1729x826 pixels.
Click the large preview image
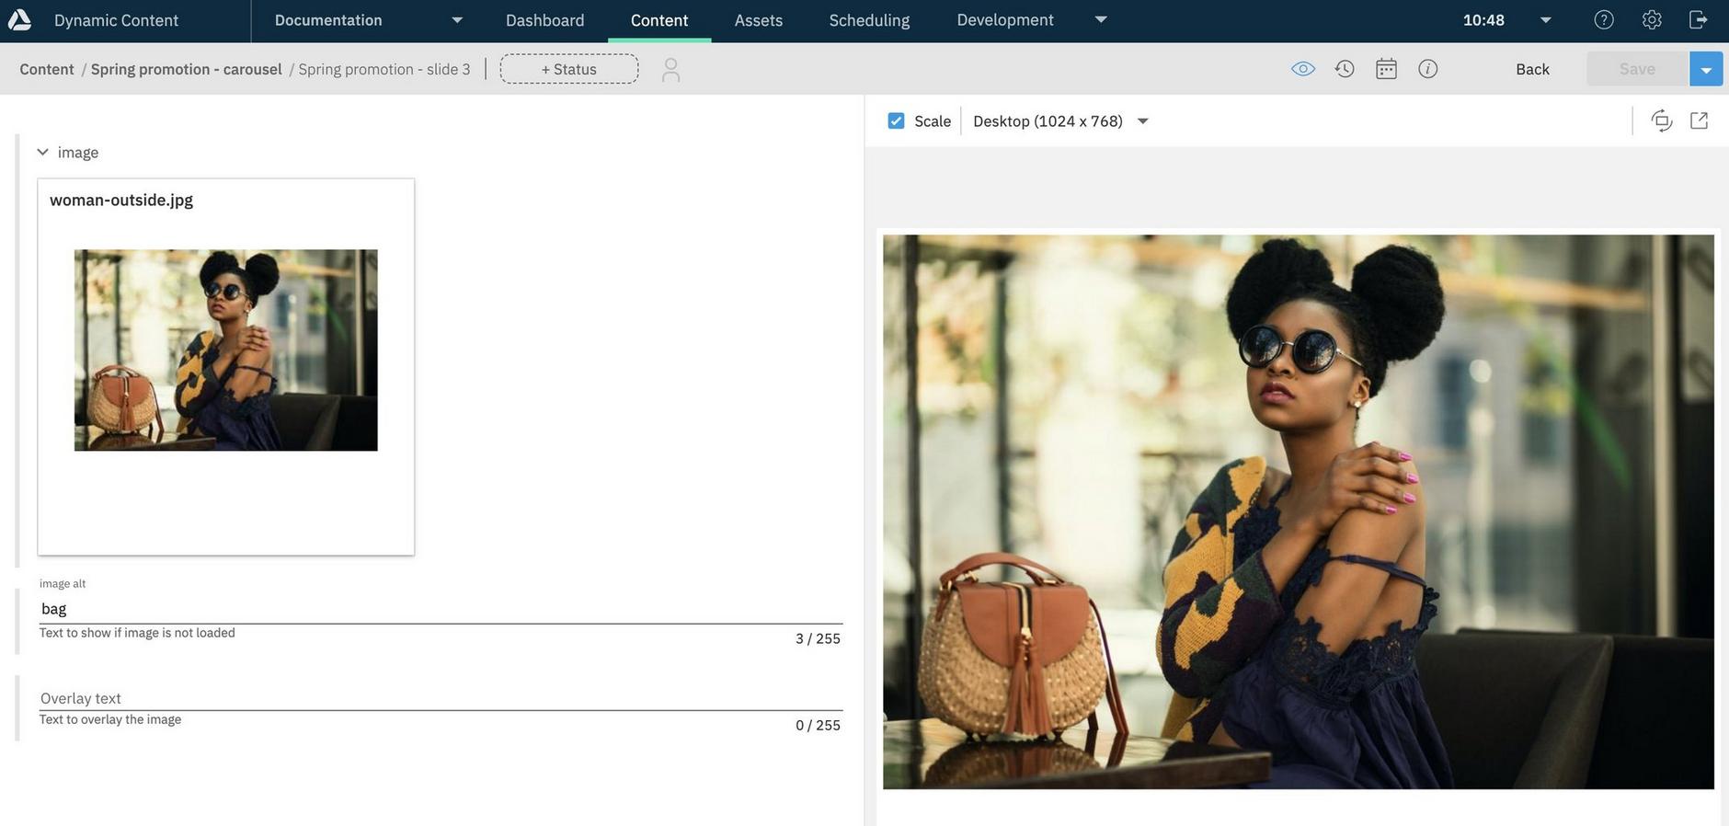[x=1298, y=511]
